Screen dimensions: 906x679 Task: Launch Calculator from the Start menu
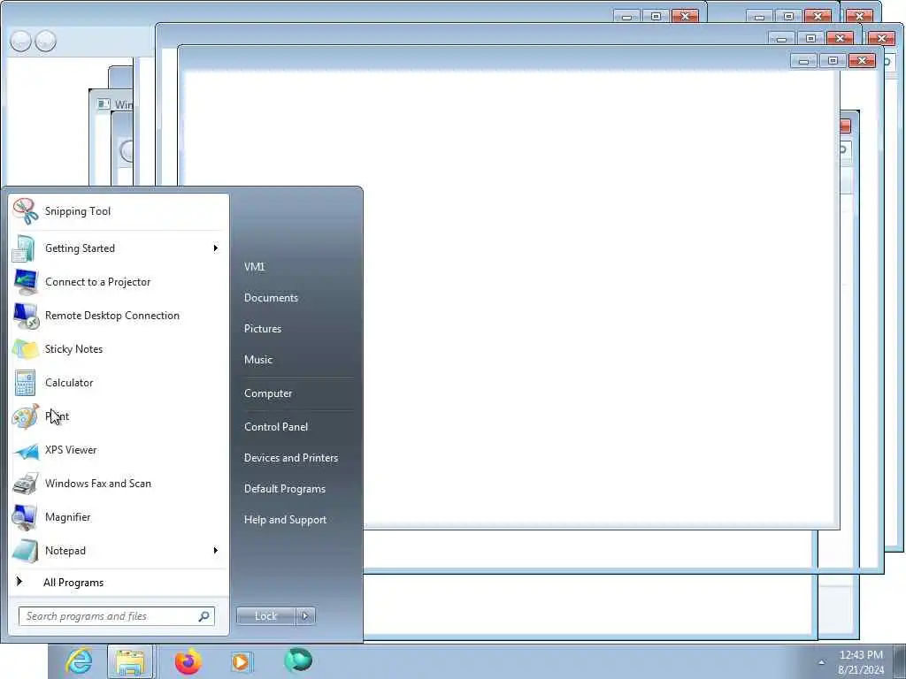[119, 382]
